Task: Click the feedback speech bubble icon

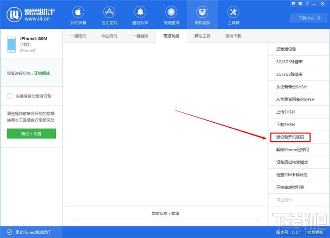Action: (x=293, y=3)
